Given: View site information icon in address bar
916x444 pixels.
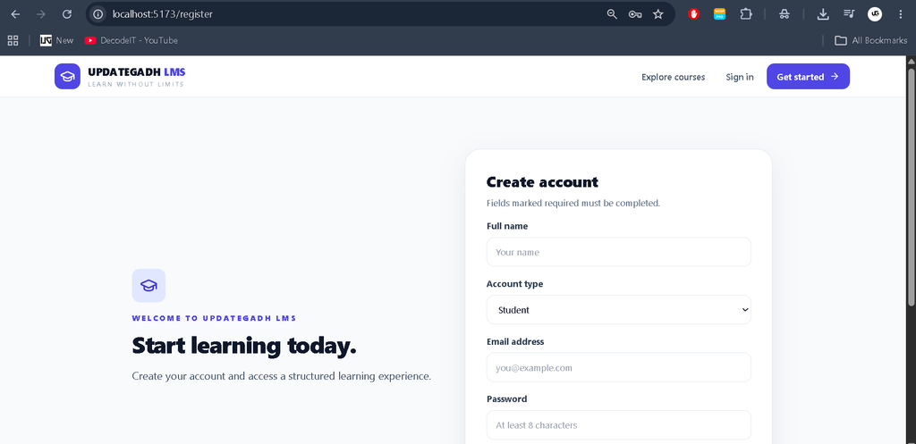Looking at the screenshot, I should tap(98, 14).
